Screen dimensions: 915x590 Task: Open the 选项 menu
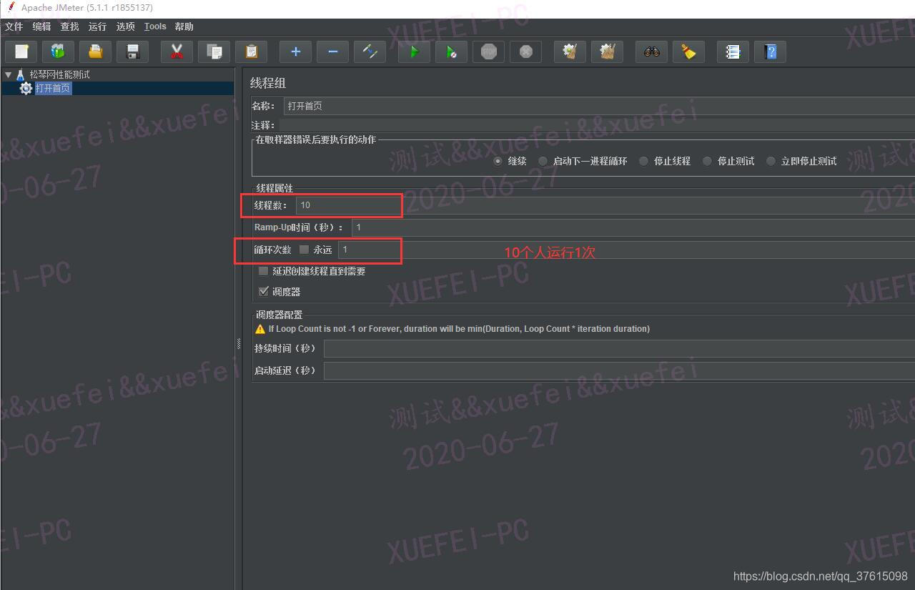pos(125,26)
